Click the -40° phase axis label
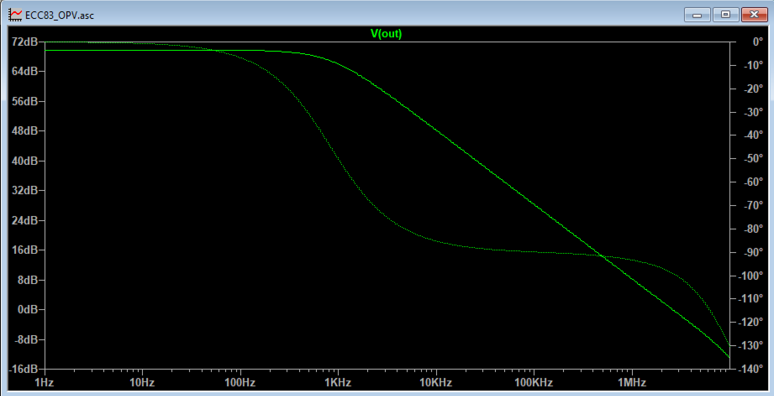Viewport: 774px width, 396px height. 753,135
